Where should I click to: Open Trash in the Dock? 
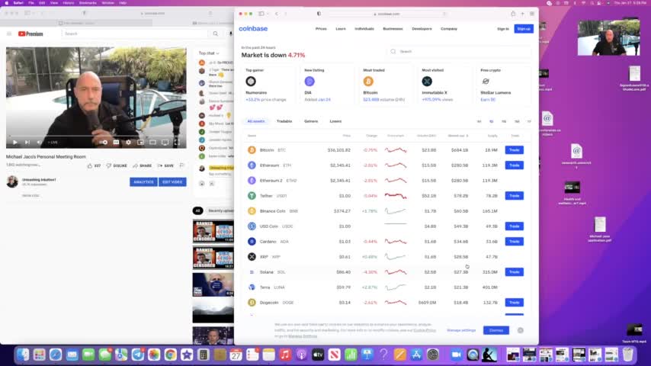(x=628, y=355)
